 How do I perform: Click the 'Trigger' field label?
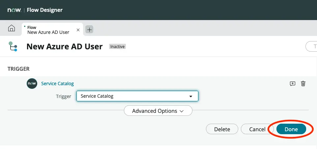[64, 96]
